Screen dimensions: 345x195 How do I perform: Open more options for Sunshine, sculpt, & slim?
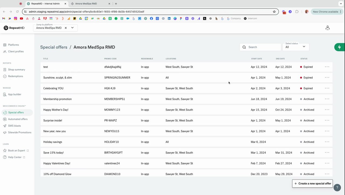coord(327,78)
